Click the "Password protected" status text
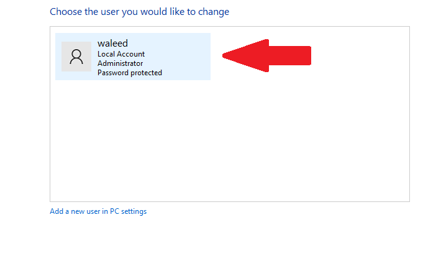441x253 pixels. (130, 73)
